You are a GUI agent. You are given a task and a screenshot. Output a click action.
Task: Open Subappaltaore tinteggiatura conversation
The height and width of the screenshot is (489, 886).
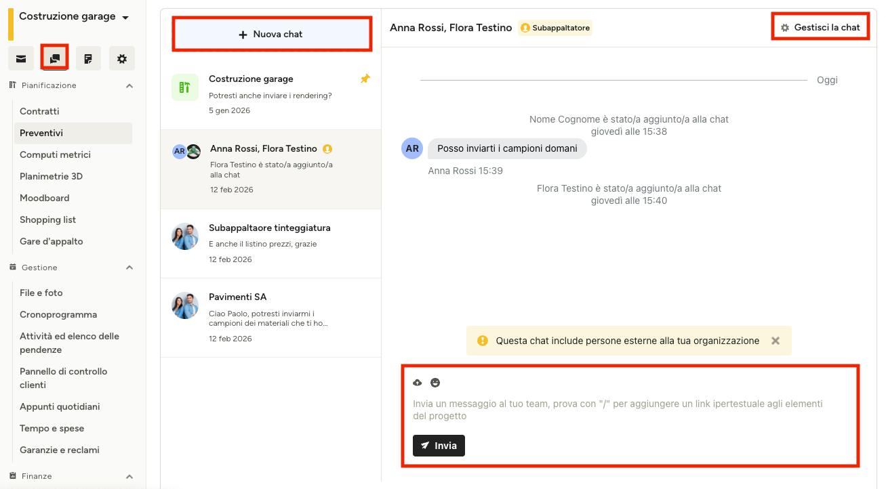pyautogui.click(x=270, y=243)
